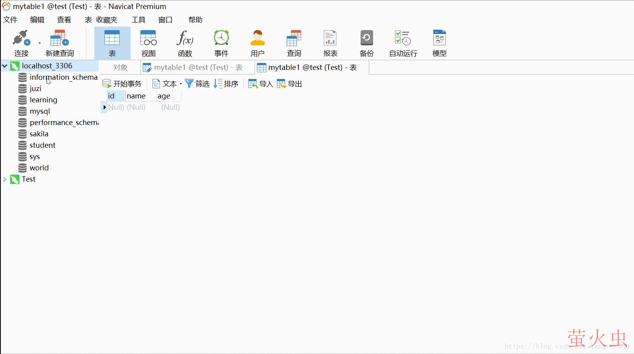This screenshot has height=354, width=634.
Task: Click the 导出 (Export) button
Action: click(289, 83)
